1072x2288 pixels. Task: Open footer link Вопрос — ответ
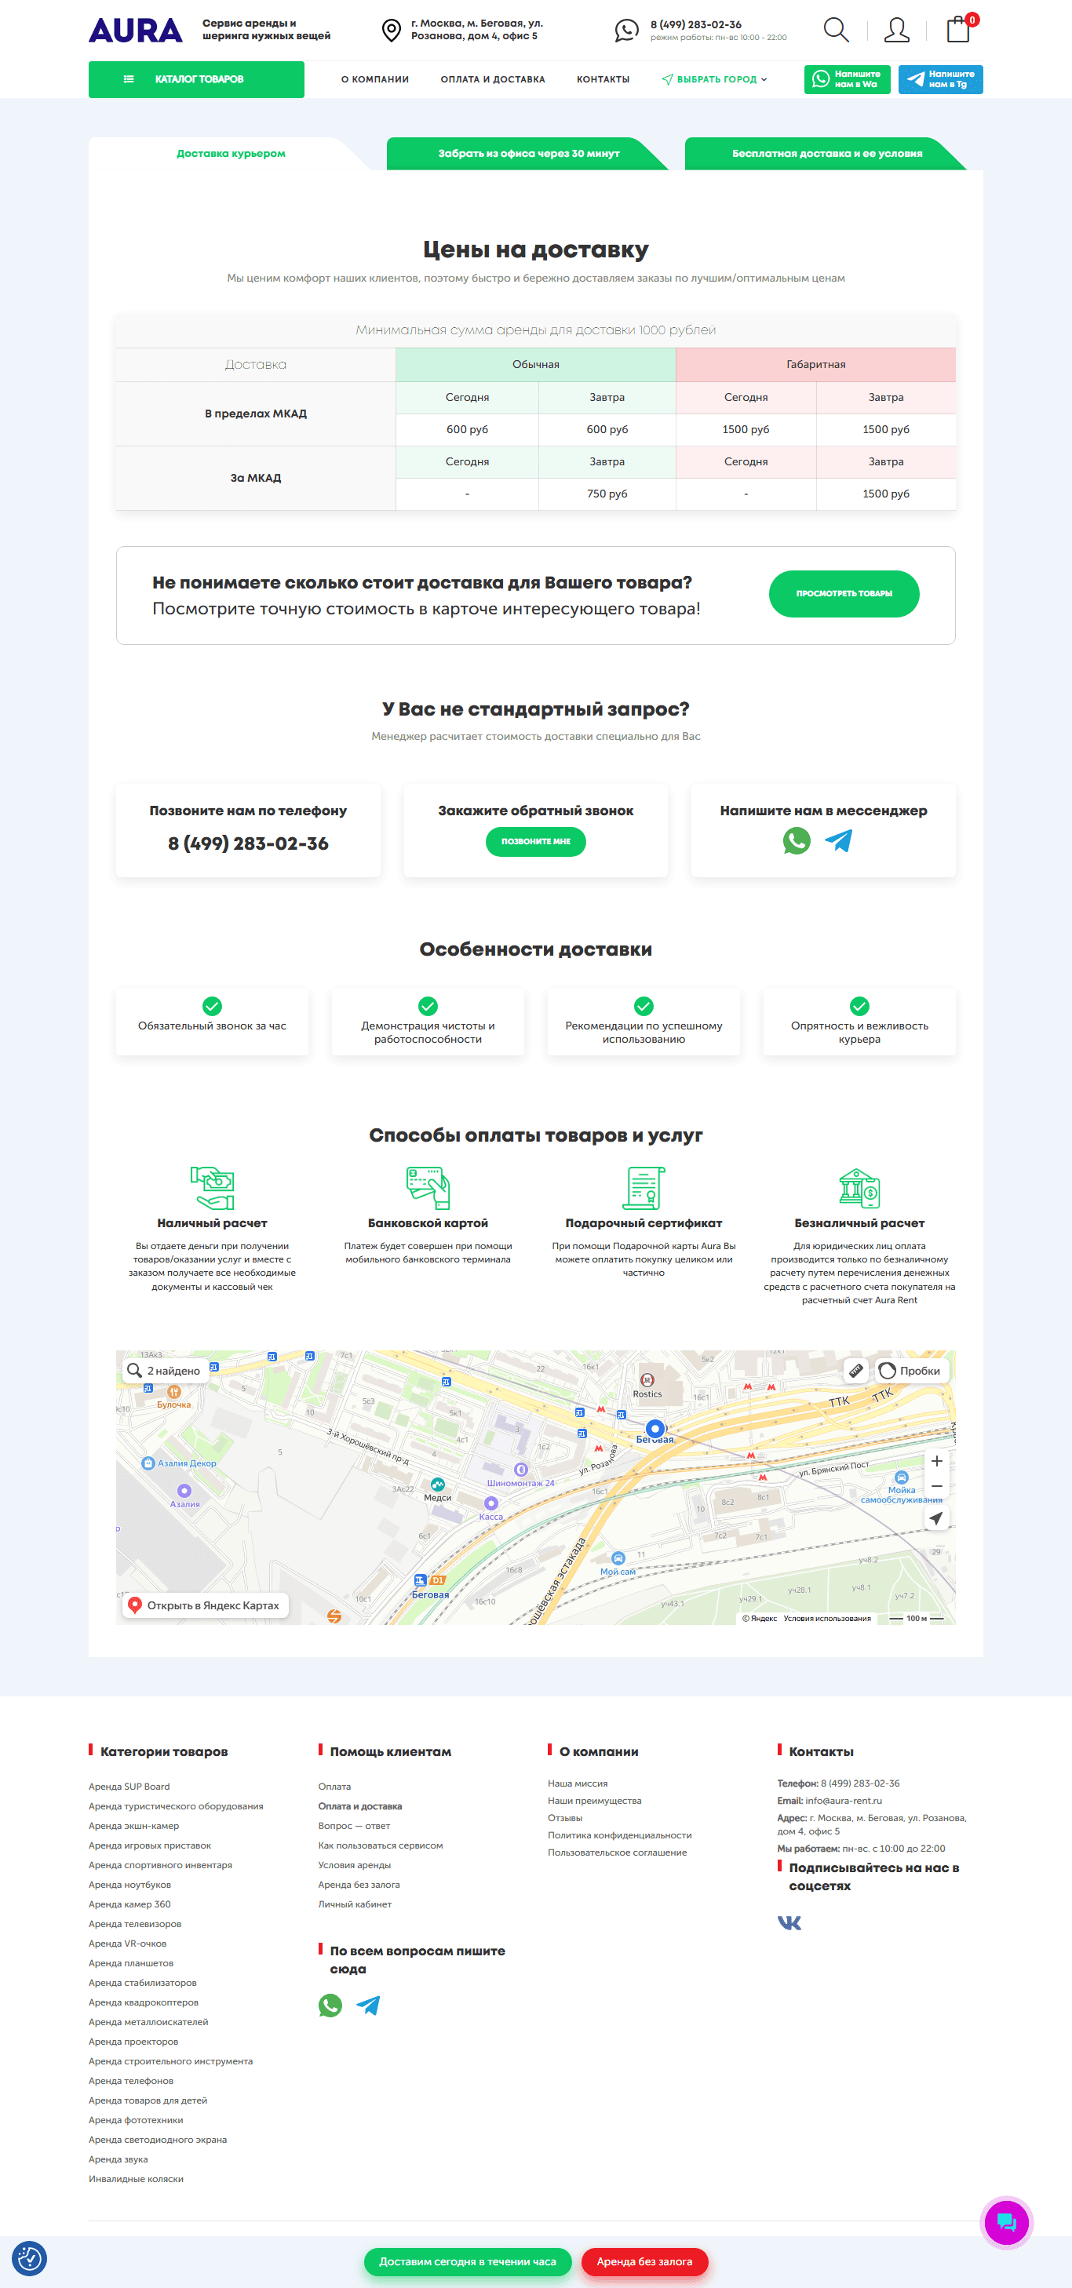click(x=355, y=1825)
